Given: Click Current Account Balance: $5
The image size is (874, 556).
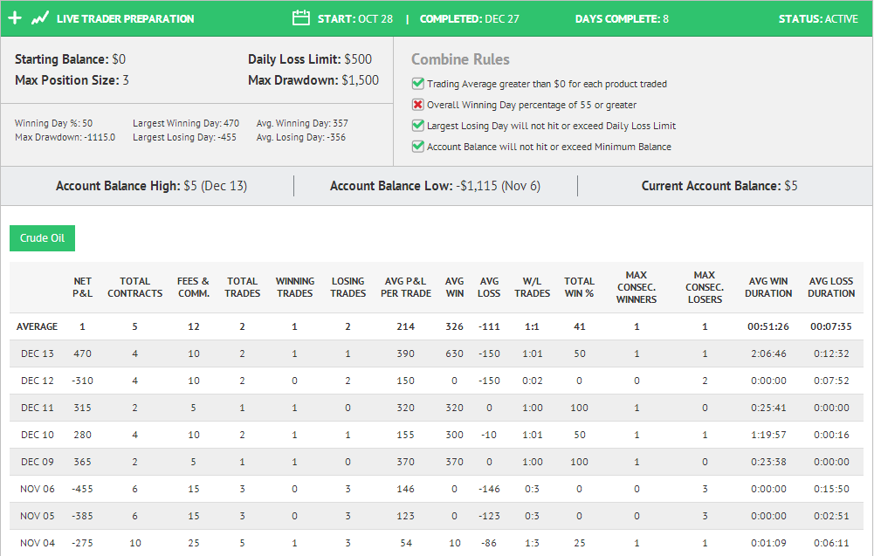Looking at the screenshot, I should pos(719,186).
